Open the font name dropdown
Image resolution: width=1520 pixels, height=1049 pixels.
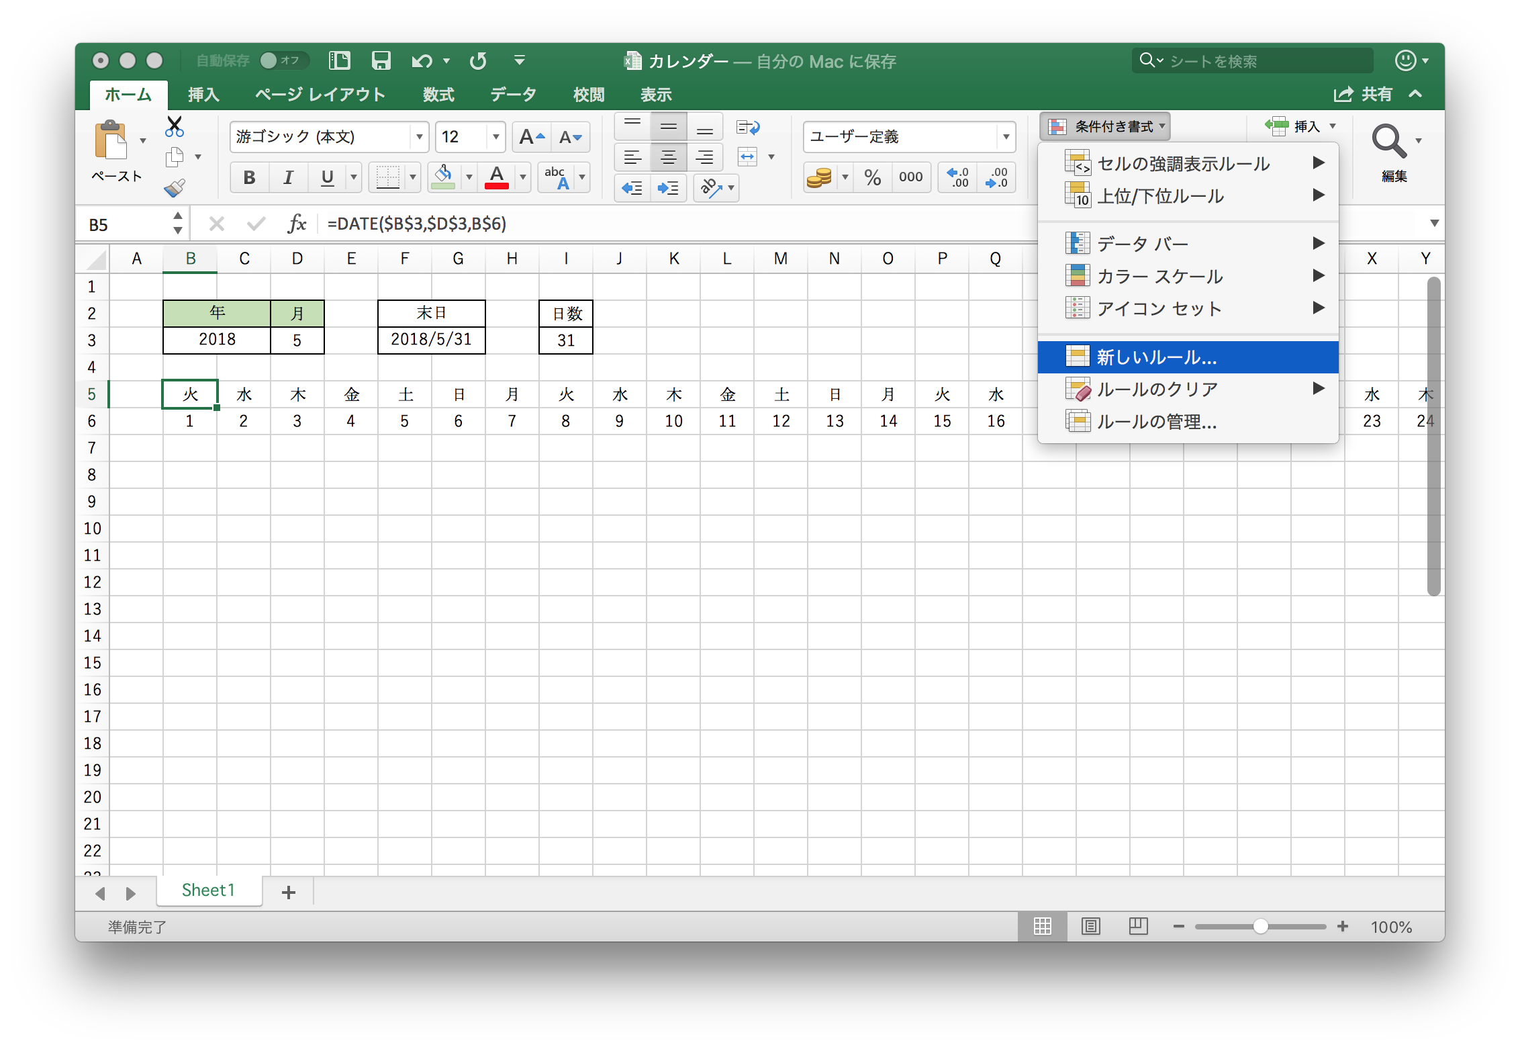(419, 137)
